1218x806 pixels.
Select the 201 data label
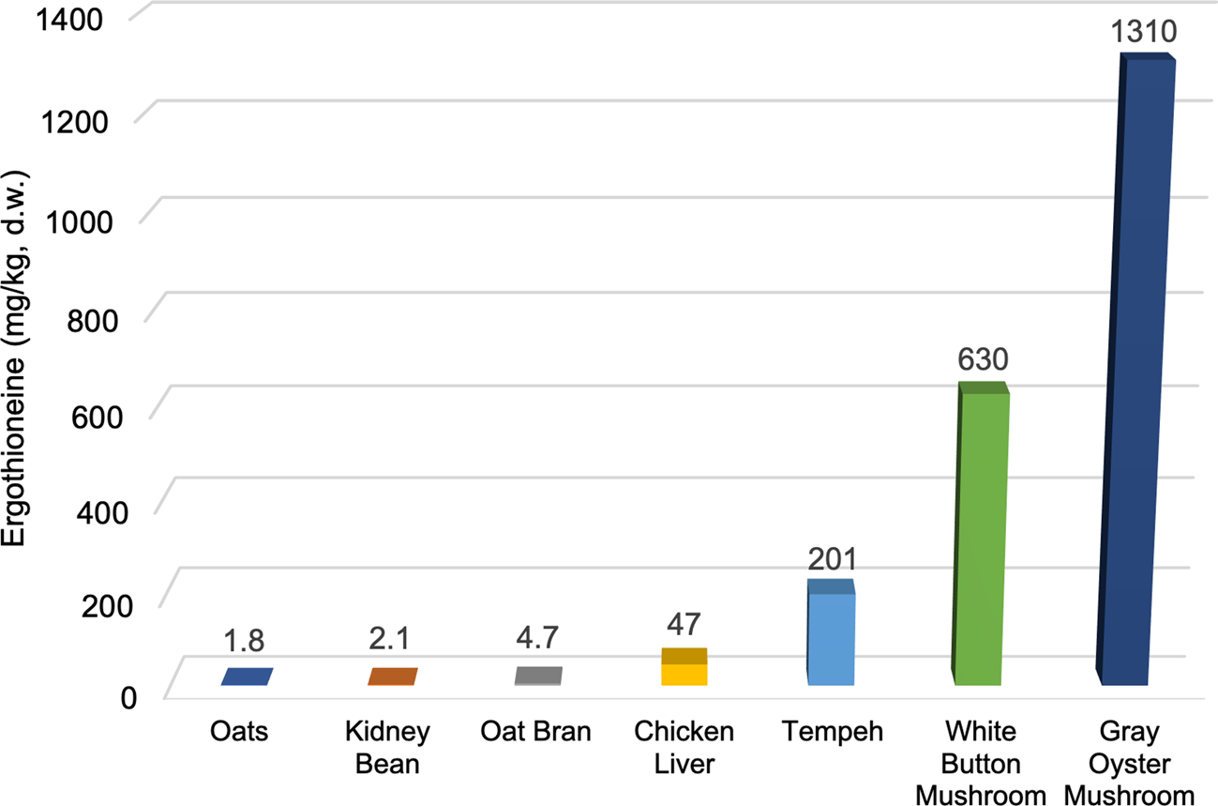[833, 559]
